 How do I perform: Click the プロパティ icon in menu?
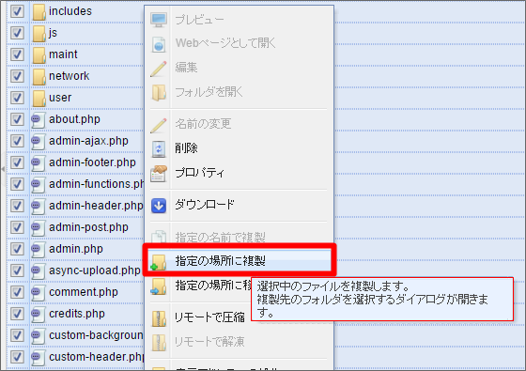[159, 174]
